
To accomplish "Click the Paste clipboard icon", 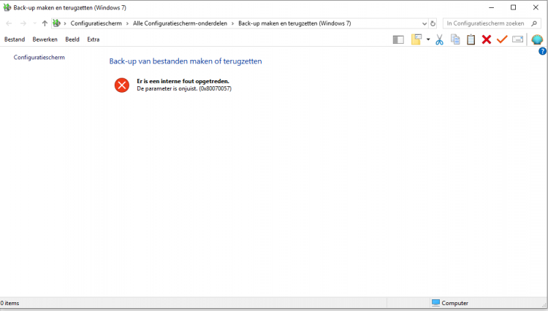I will pyautogui.click(x=471, y=39).
